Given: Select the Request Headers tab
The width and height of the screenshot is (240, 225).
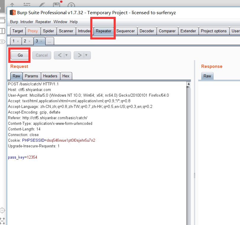Looking at the screenshot, I should 50,76.
